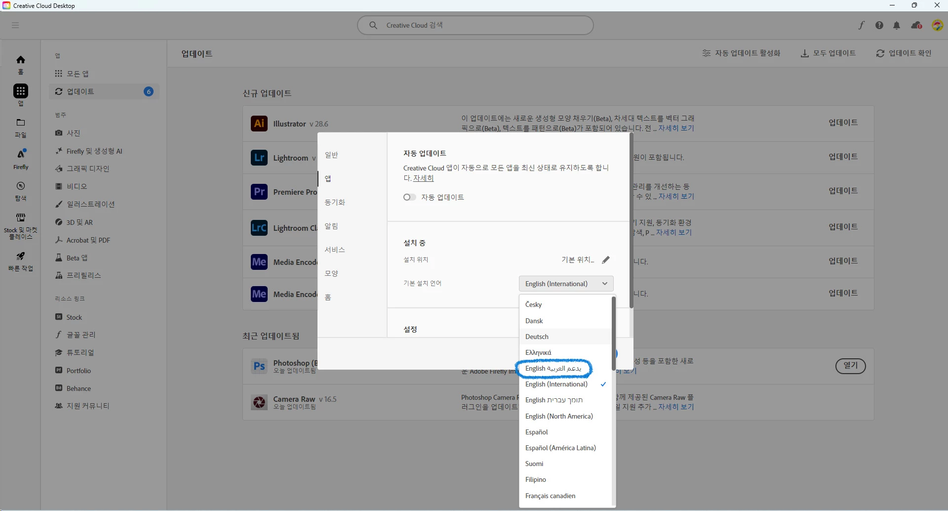Select English with Arabic support language
Screen dimensions: 948x511
565,368
